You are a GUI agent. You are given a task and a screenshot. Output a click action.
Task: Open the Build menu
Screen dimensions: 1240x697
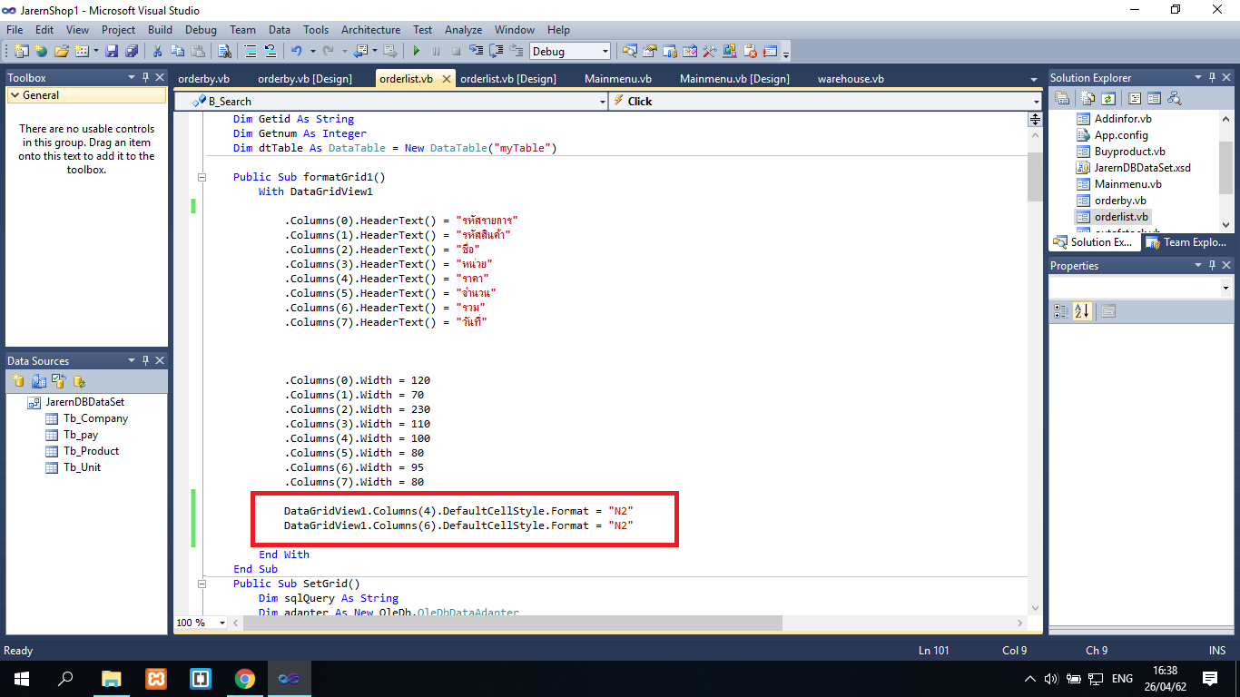click(160, 30)
